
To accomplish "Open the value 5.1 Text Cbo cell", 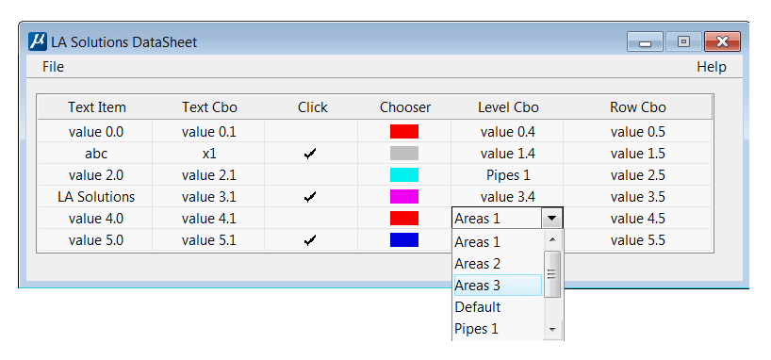I will (x=209, y=240).
